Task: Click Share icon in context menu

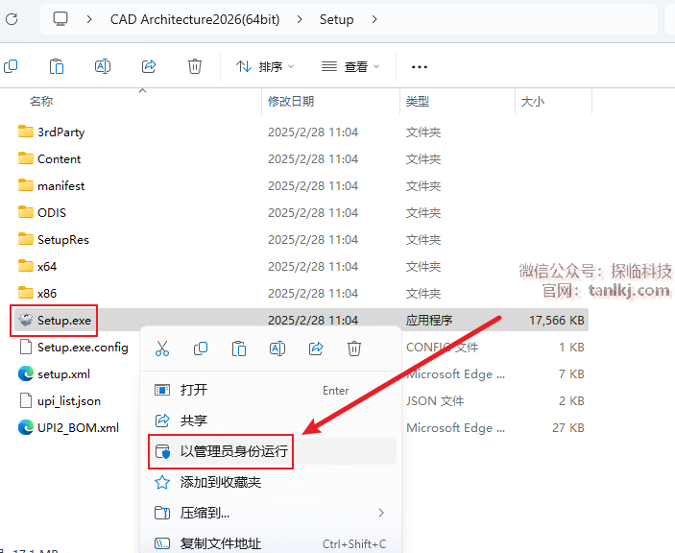Action: [316, 349]
